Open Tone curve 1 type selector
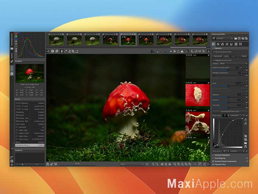 coord(225,115)
